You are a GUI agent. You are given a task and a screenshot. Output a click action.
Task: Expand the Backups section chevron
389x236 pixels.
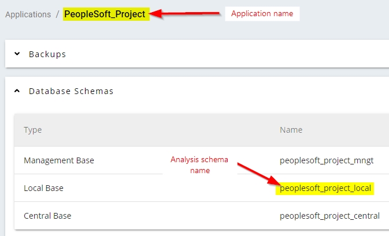(x=17, y=54)
